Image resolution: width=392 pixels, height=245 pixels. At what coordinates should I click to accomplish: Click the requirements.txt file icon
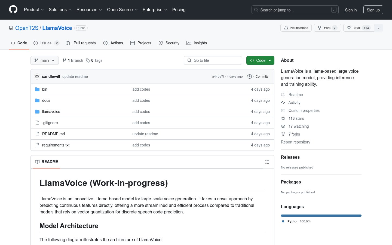[x=37, y=145]
